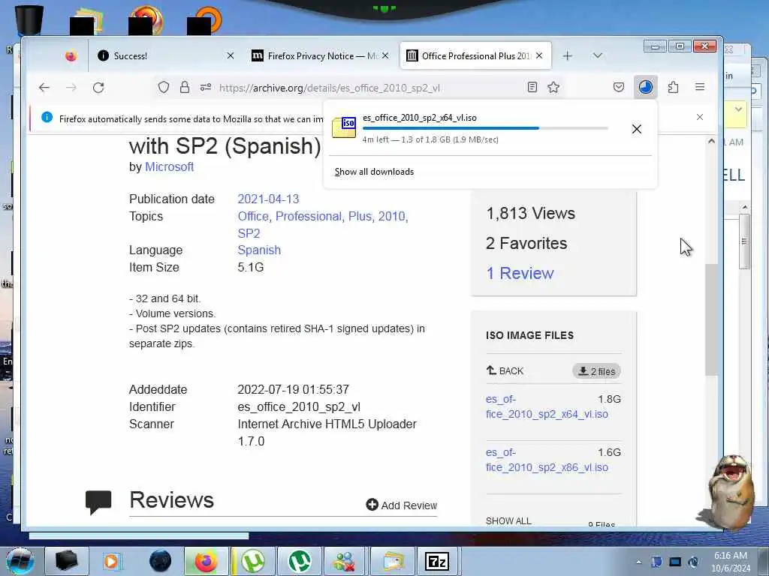Click the download progress bar

point(485,128)
